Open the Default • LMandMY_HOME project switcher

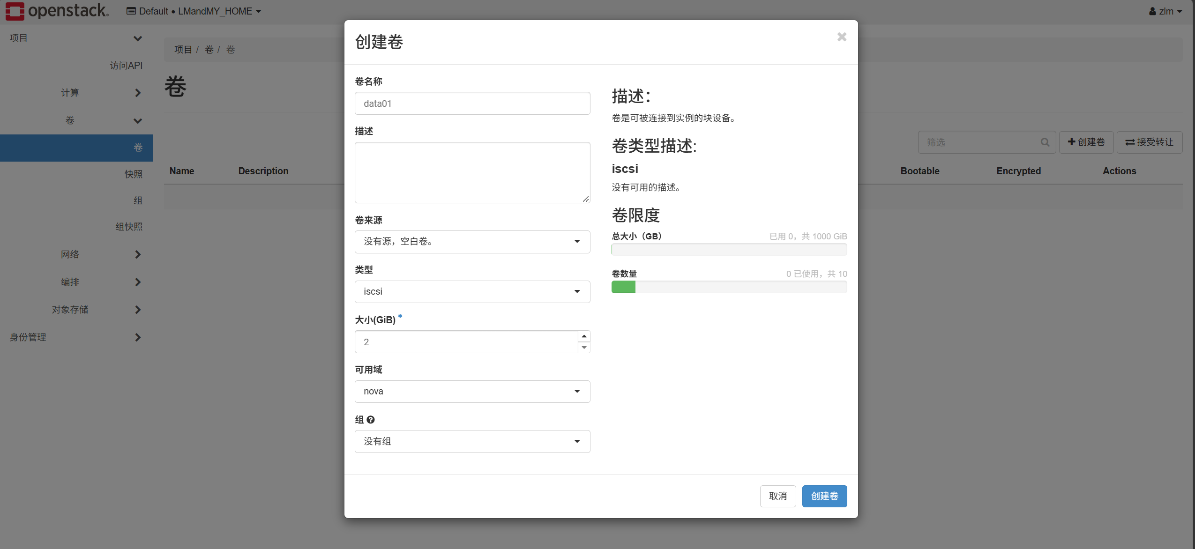(194, 11)
